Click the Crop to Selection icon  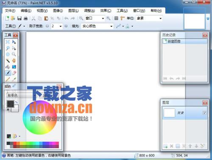52,18
